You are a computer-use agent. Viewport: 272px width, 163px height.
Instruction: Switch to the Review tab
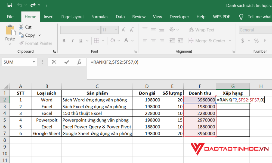click(139, 17)
